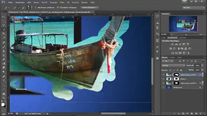Click the Navigator preview thumbnail
Viewport: 207px width, 116px height.
tap(183, 24)
